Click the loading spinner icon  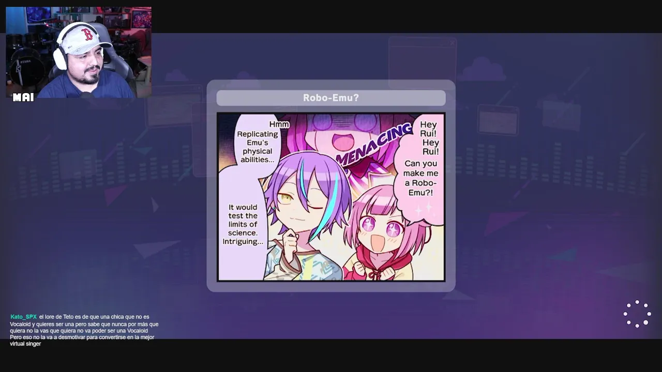637,314
